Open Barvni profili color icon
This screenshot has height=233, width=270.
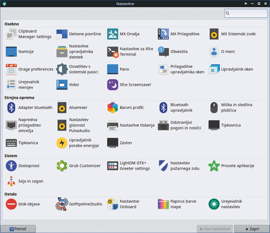pyautogui.click(x=113, y=108)
